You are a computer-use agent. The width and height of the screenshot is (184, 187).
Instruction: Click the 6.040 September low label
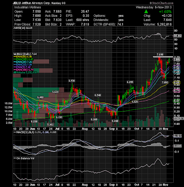click(x=115, y=121)
